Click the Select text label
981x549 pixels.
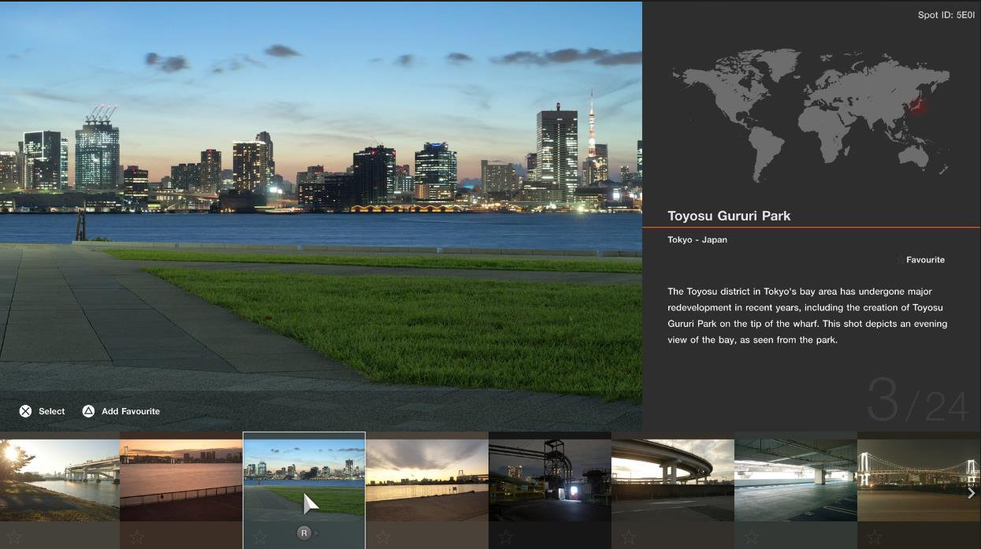52,411
